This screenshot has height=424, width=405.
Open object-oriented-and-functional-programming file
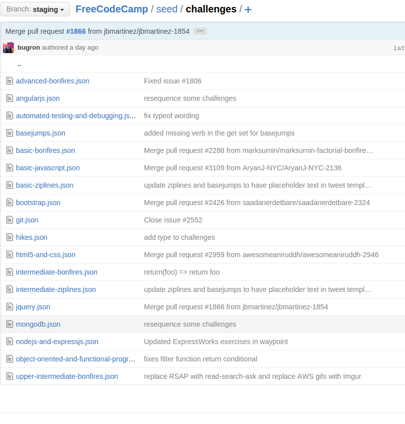coord(76,359)
